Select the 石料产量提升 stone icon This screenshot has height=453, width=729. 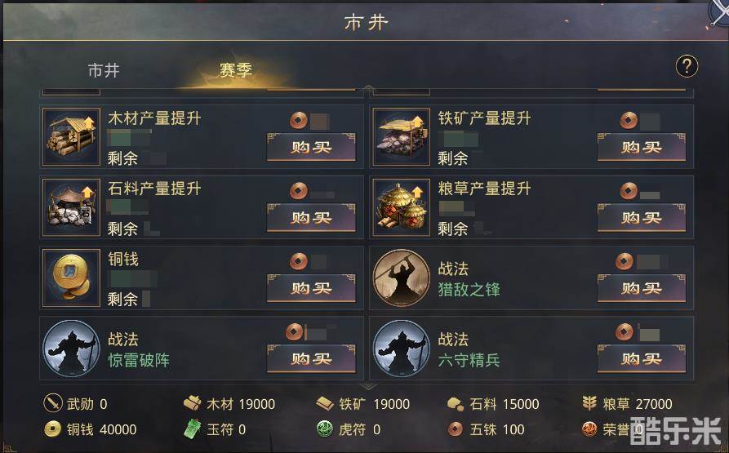(x=71, y=207)
